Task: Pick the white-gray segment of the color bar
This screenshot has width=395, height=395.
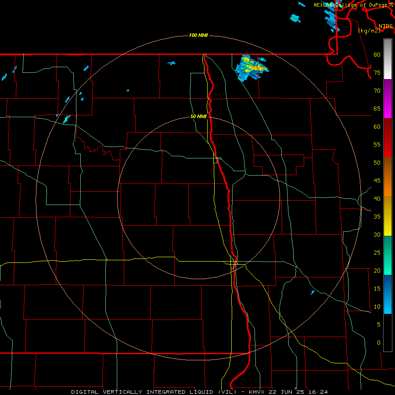Action: click(x=388, y=59)
